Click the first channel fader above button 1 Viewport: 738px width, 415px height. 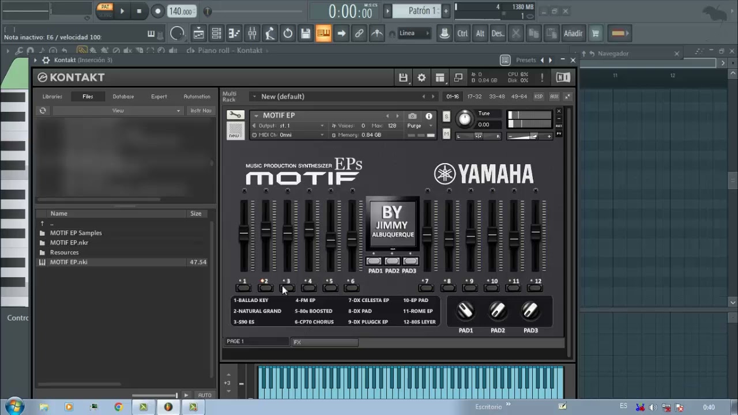click(x=244, y=233)
